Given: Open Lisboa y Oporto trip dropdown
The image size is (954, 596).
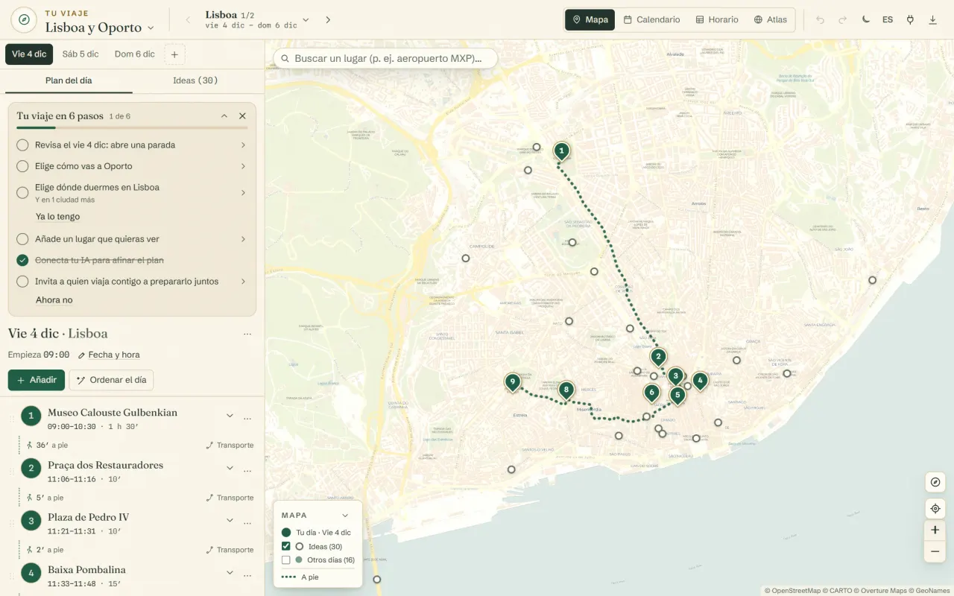Looking at the screenshot, I should tap(100, 28).
